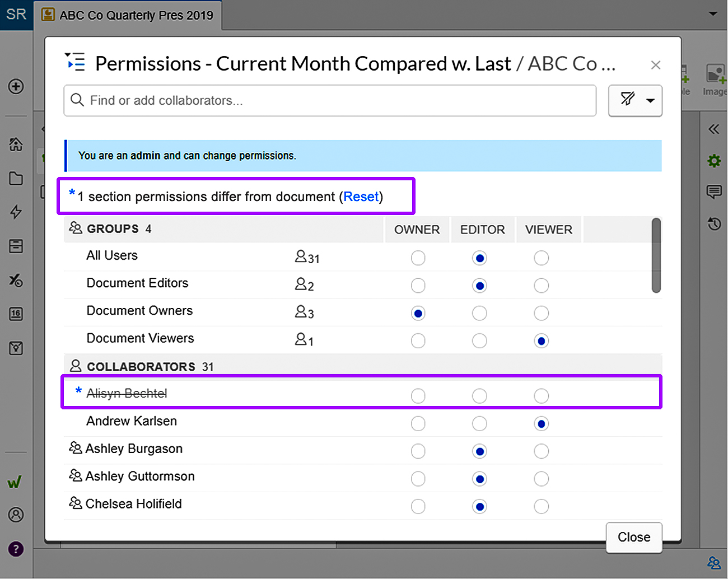728x579 pixels.
Task: Open the history clock icon on right
Action: [714, 224]
